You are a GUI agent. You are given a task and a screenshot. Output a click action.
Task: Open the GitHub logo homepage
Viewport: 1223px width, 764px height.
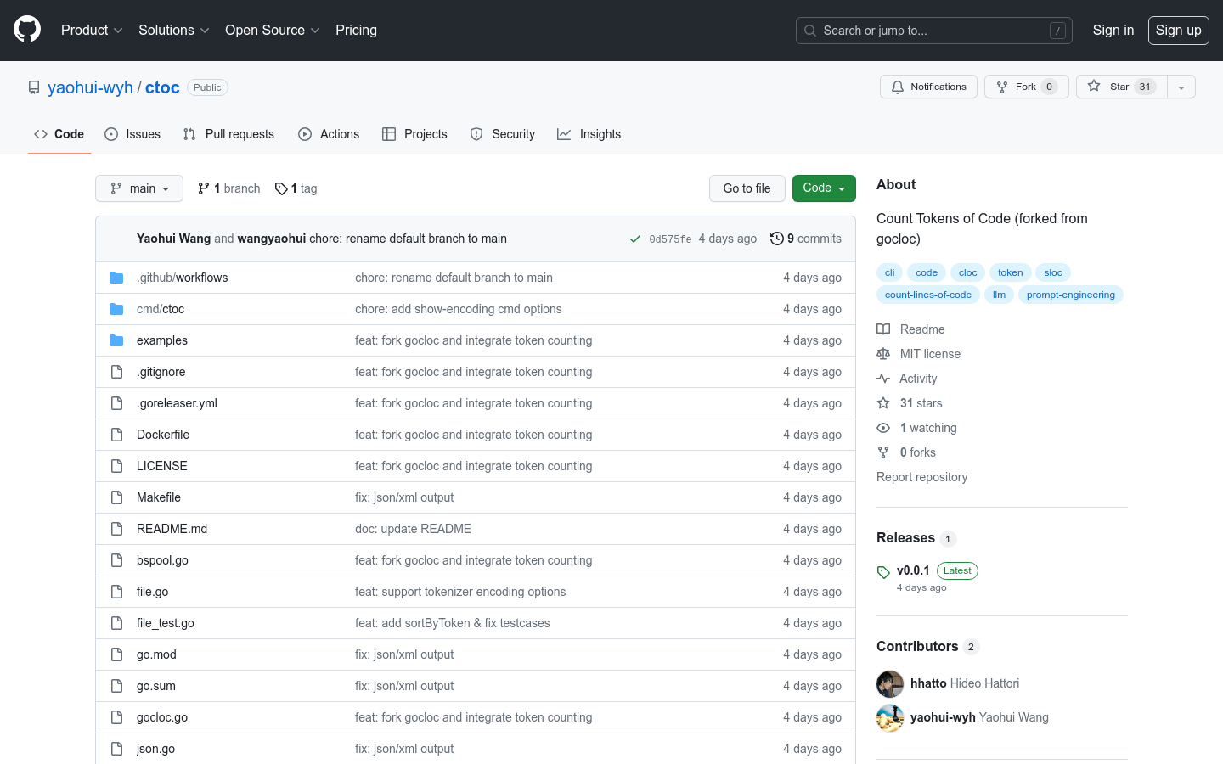click(x=27, y=30)
